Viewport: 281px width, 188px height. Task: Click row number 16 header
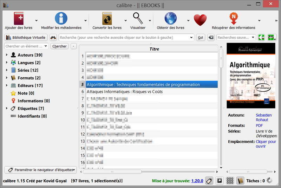83,162
